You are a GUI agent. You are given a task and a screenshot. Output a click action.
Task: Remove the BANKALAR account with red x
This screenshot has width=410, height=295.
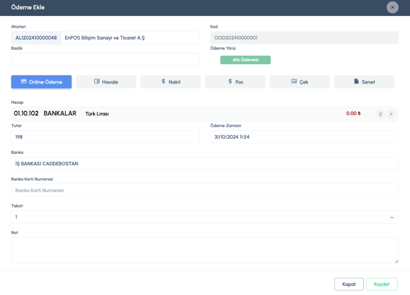tap(391, 114)
